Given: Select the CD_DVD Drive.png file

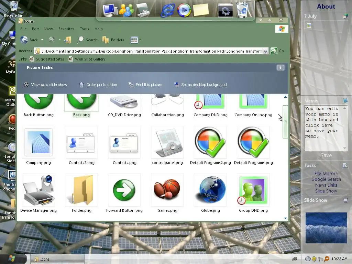Looking at the screenshot, I should (x=124, y=106).
